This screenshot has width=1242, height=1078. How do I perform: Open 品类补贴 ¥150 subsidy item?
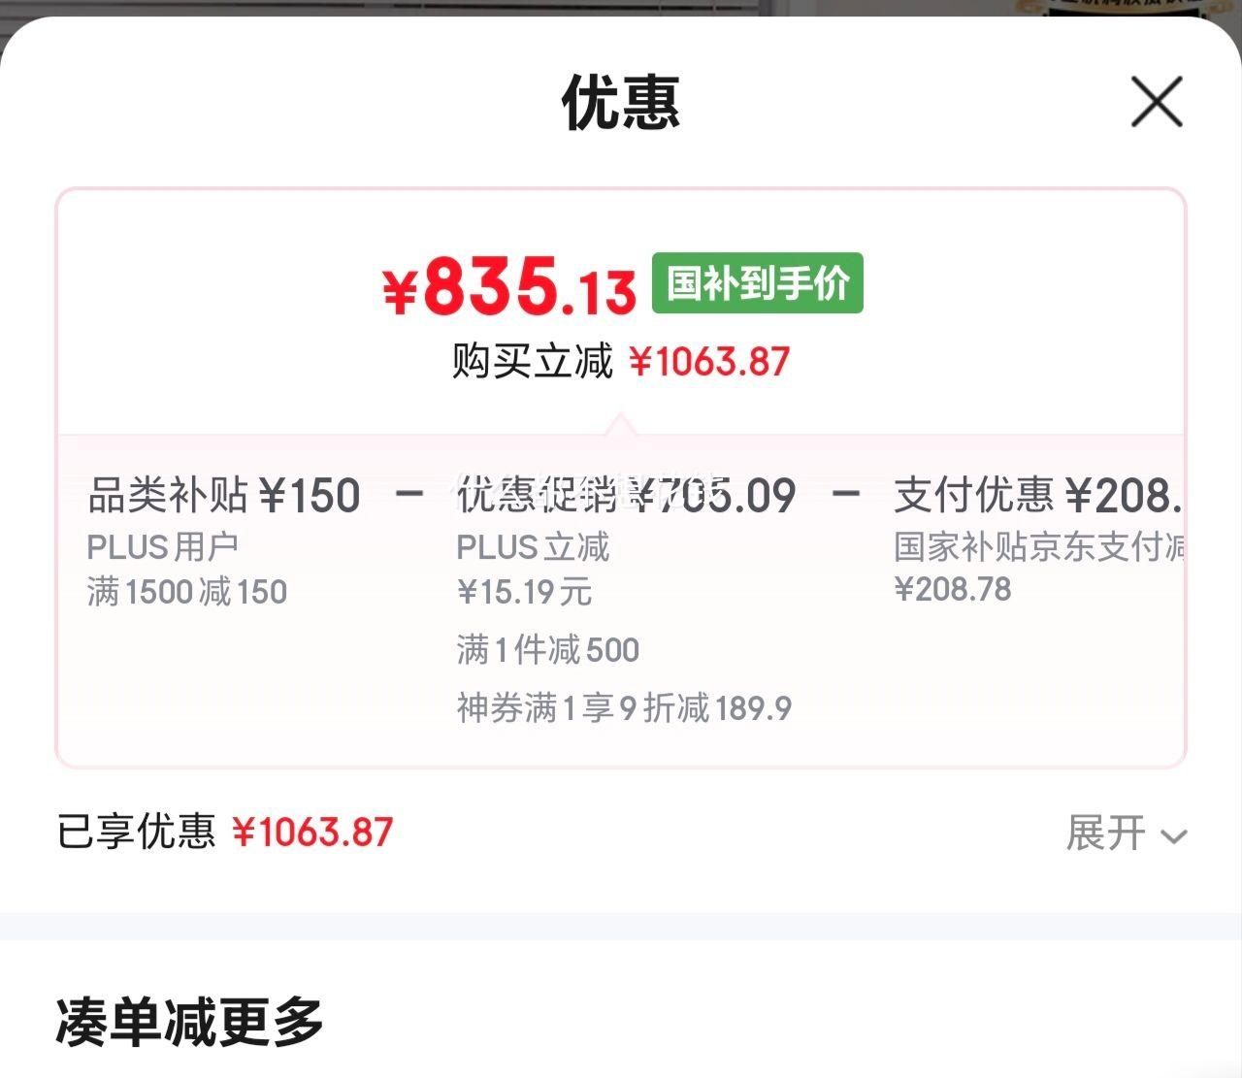[x=224, y=495]
